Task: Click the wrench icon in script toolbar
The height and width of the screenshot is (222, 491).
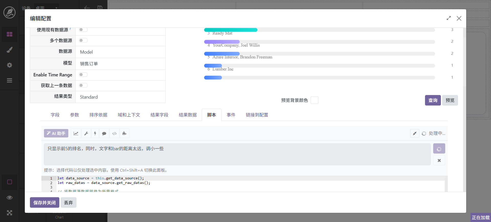Action: tap(86, 133)
